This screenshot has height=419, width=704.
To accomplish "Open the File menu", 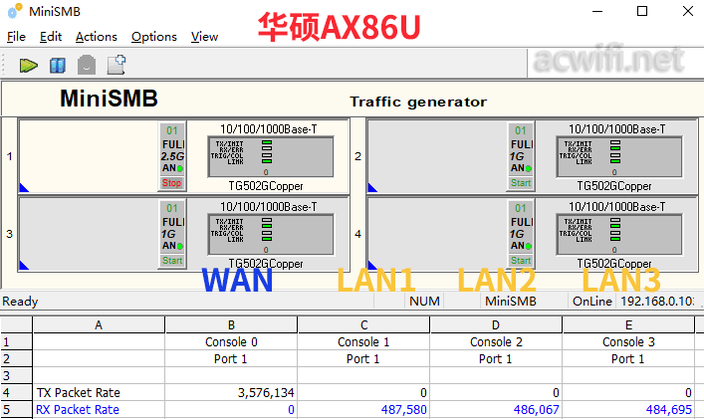I will (x=16, y=37).
